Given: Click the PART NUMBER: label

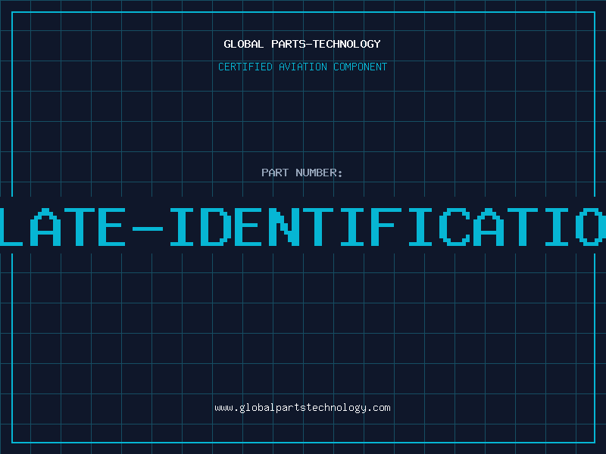Looking at the screenshot, I should coord(302,173).
